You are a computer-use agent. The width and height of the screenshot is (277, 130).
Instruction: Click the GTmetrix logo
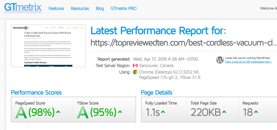(x=23, y=8)
